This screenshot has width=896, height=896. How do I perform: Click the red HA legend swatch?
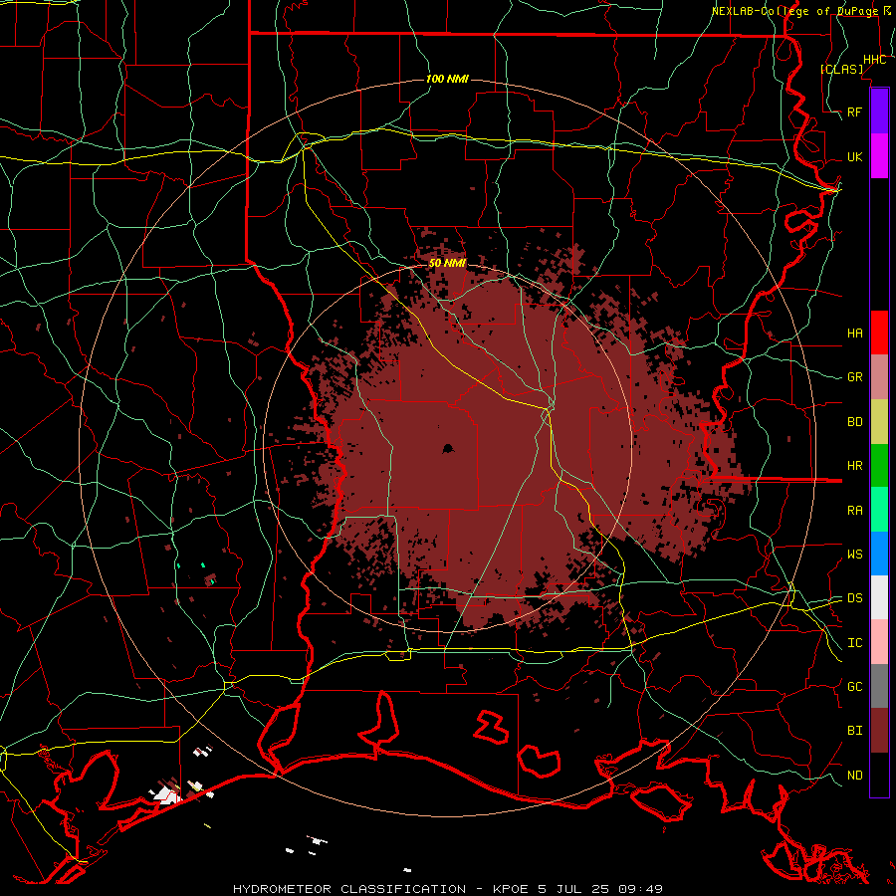pos(879,333)
